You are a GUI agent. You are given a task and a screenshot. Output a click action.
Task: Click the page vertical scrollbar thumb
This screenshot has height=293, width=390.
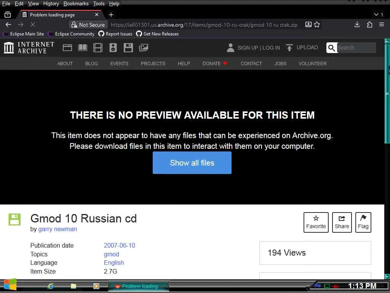(387, 94)
